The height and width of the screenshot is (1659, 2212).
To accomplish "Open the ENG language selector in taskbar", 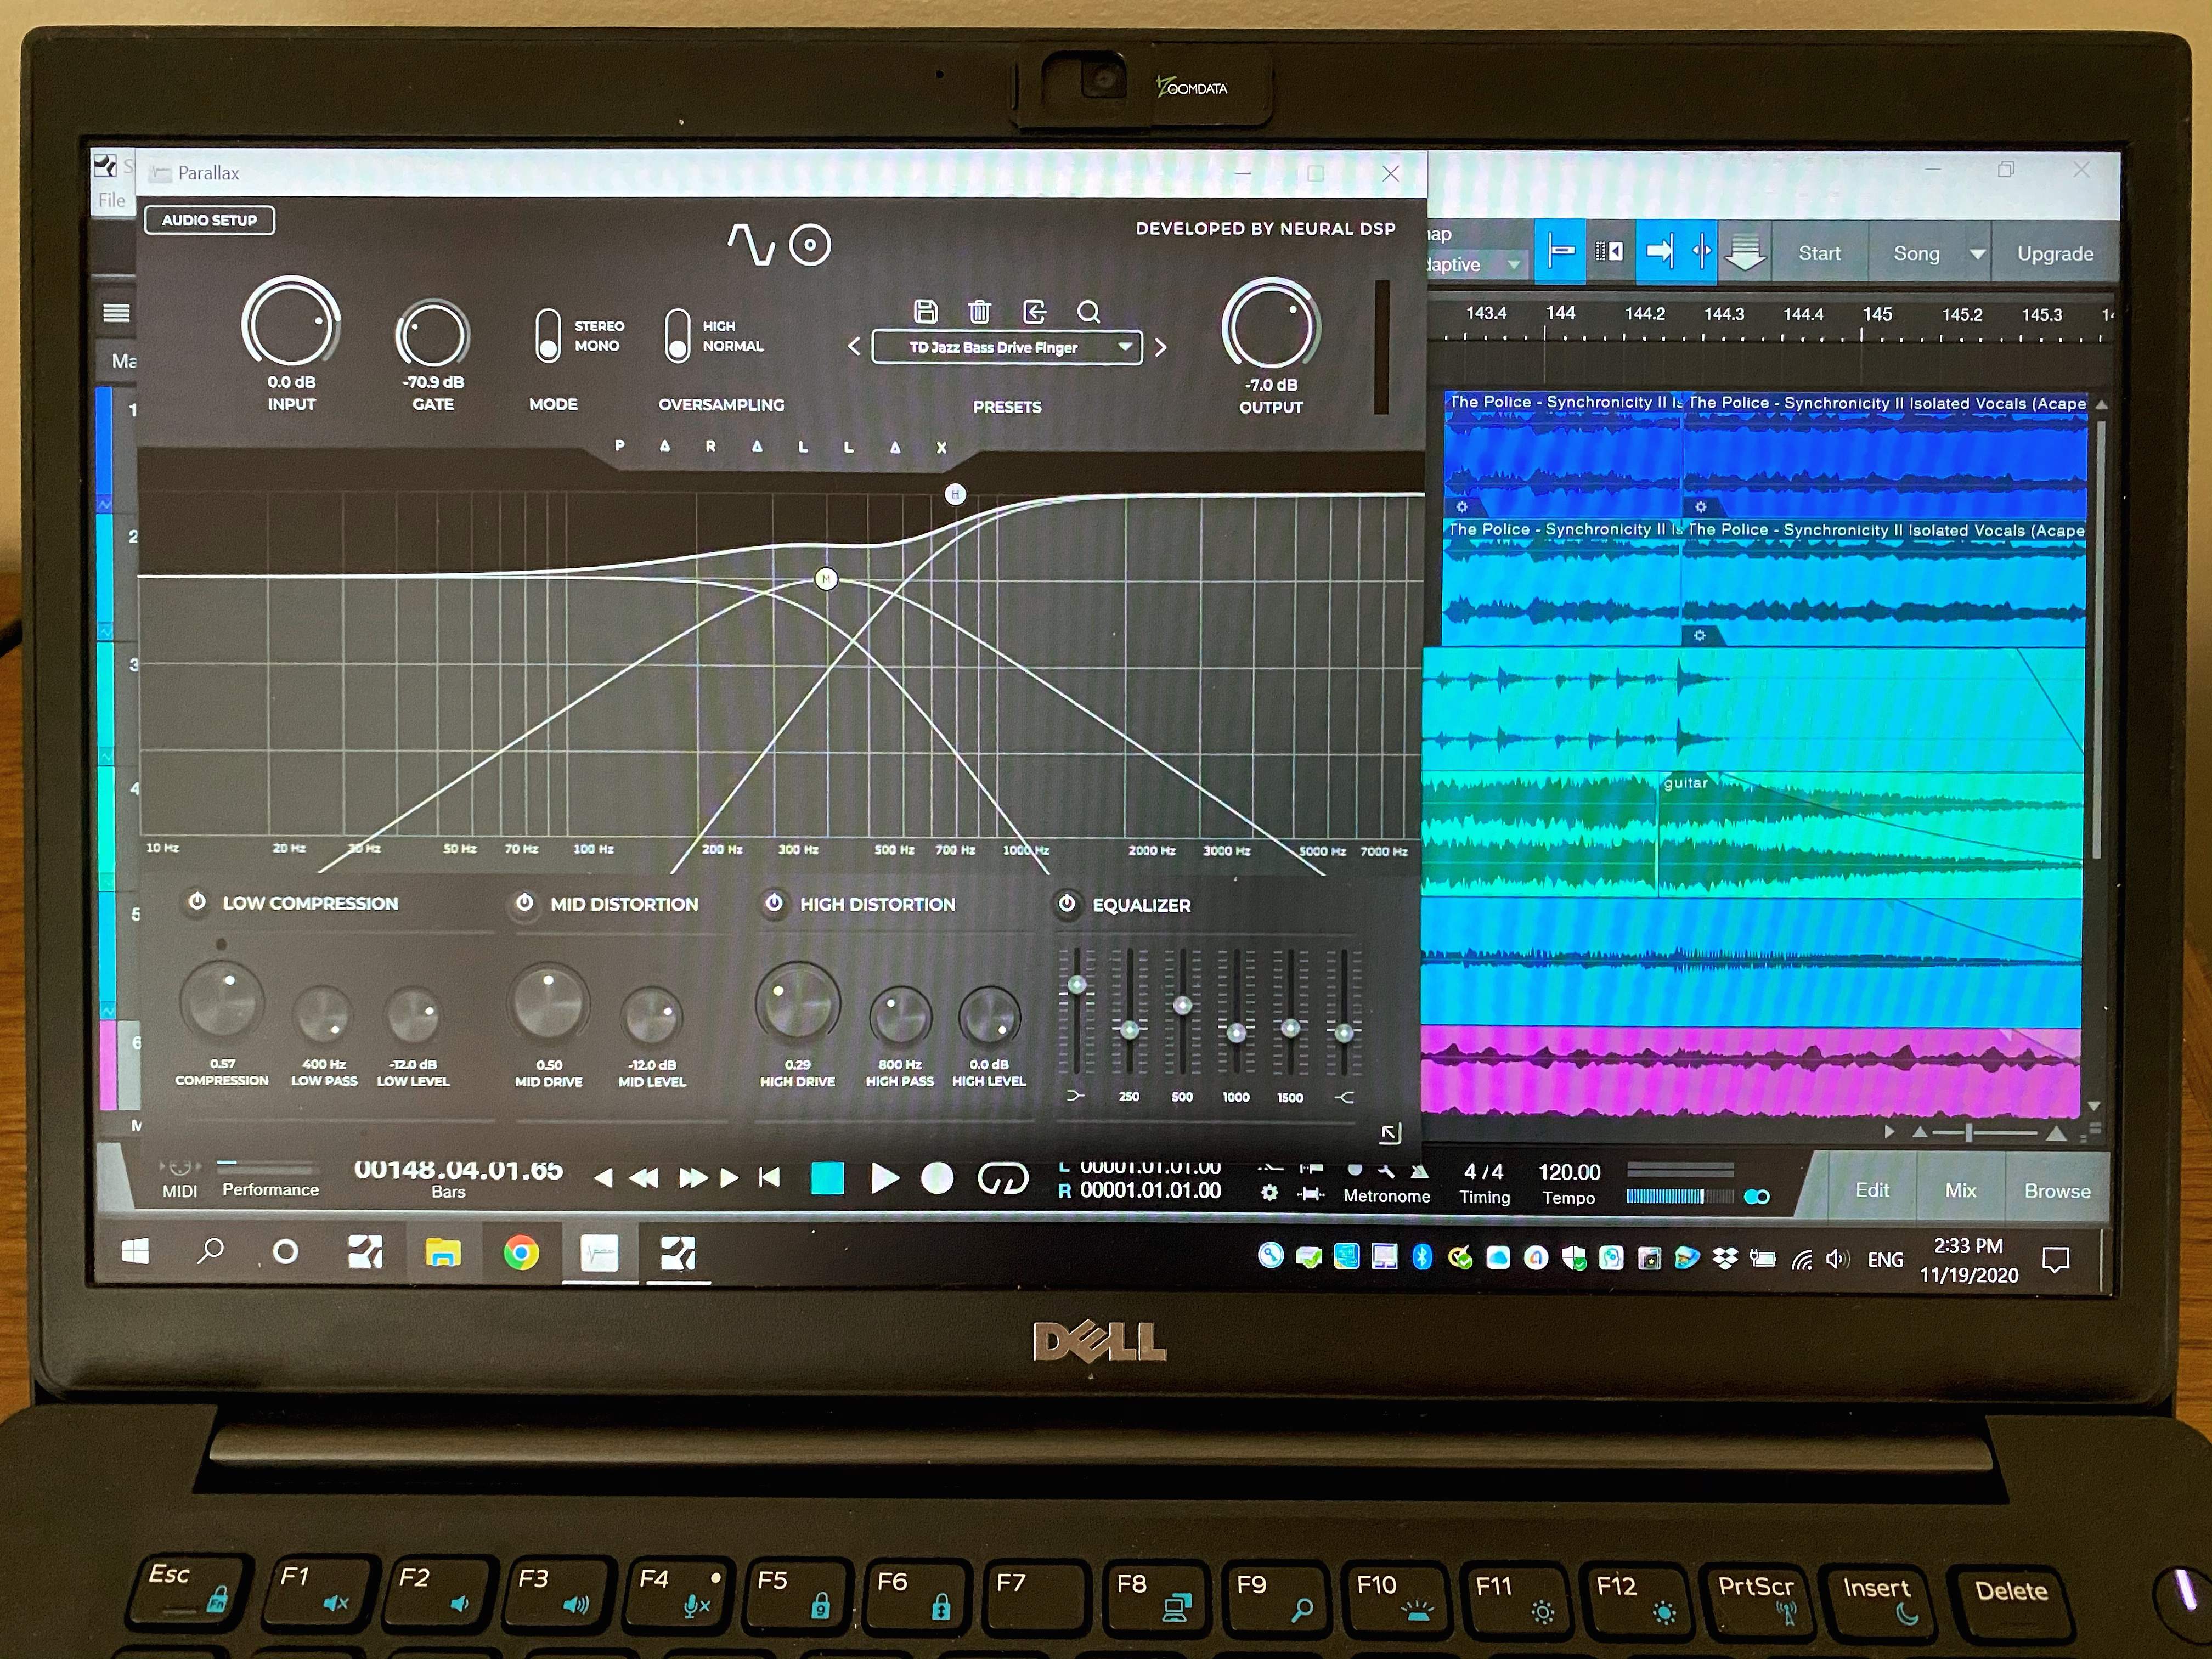I will pos(1885,1260).
